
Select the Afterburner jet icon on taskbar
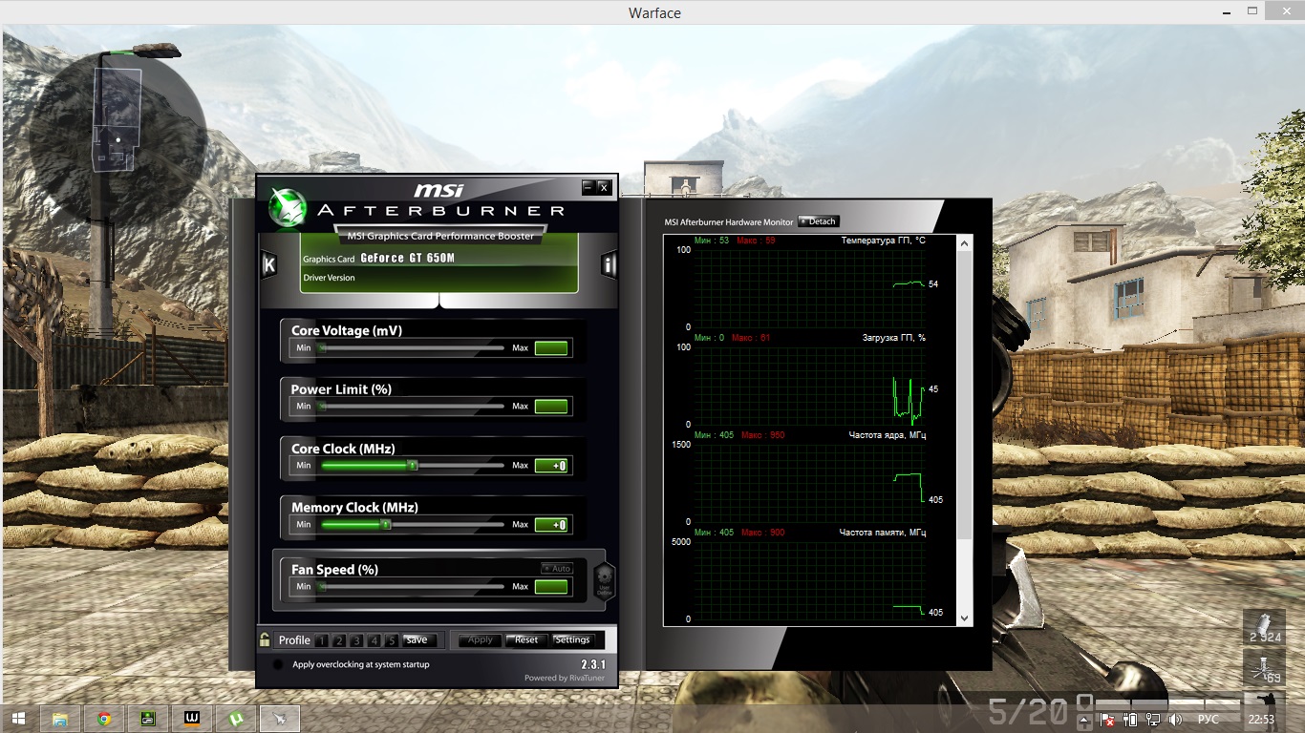click(x=280, y=719)
